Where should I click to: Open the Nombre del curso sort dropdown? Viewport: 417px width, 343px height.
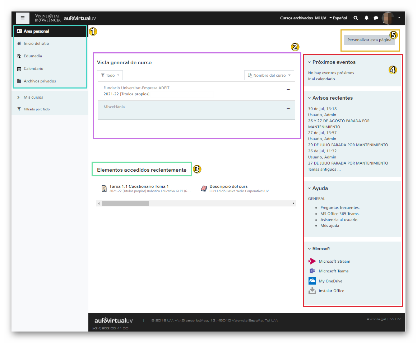click(269, 75)
